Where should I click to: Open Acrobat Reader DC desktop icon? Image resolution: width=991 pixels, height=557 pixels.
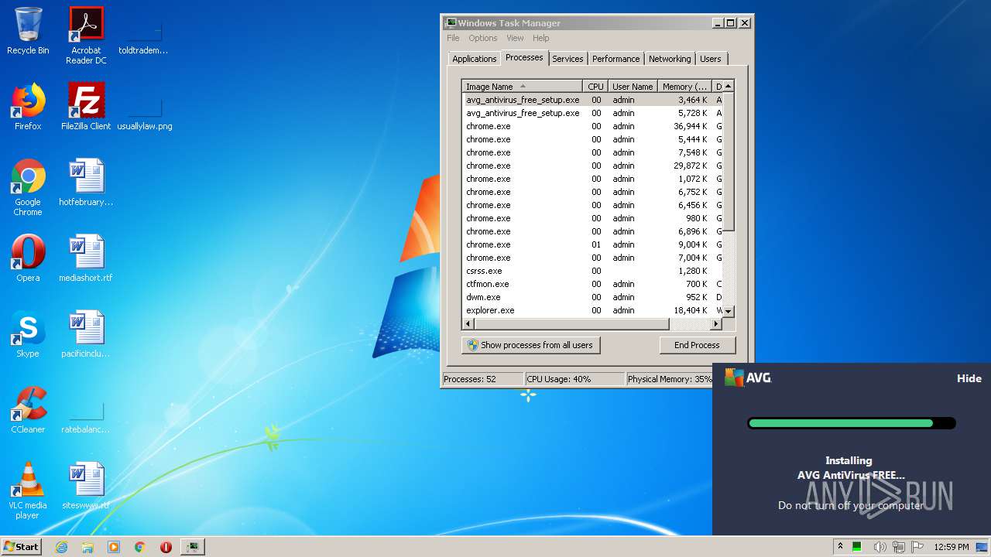86,36
